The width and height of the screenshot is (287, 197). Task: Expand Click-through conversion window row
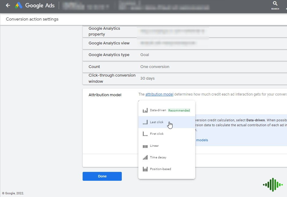tap(185, 78)
